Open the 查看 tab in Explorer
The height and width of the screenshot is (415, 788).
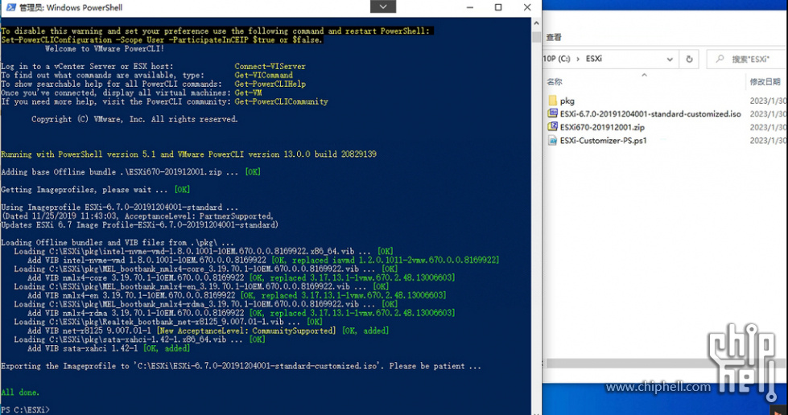click(553, 37)
